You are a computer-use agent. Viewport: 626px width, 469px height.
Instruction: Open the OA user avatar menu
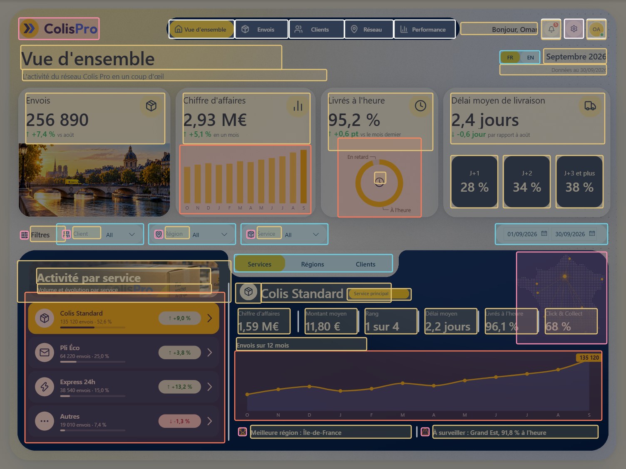click(596, 29)
